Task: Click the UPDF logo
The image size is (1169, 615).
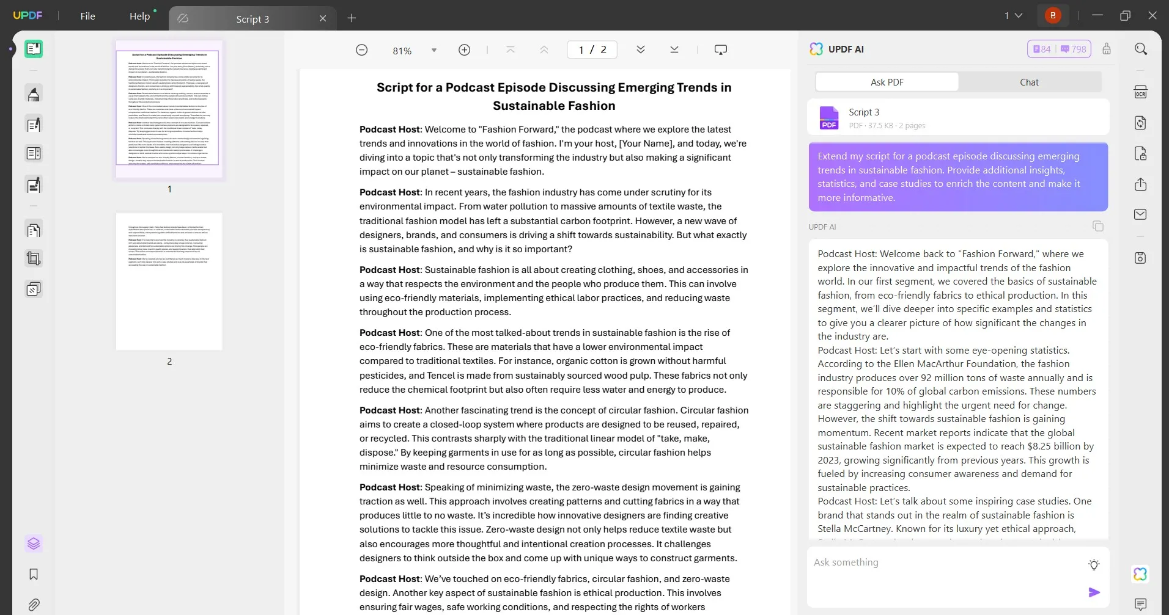Action: [x=28, y=15]
